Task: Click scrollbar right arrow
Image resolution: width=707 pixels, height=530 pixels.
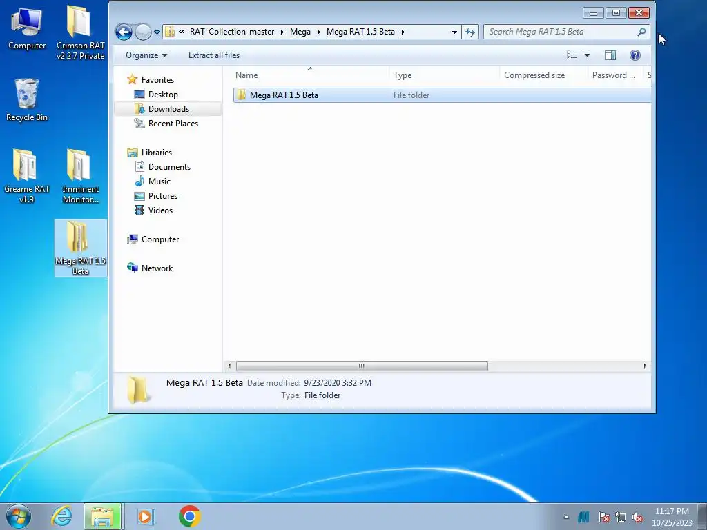Action: (645, 366)
